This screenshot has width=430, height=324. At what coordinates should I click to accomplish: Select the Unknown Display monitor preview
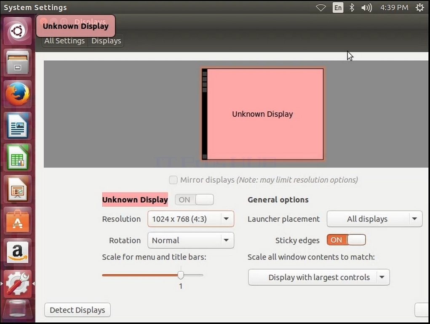point(262,114)
